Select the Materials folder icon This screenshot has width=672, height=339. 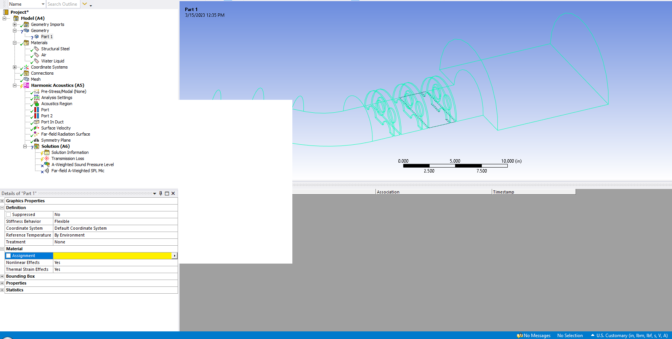(26, 43)
